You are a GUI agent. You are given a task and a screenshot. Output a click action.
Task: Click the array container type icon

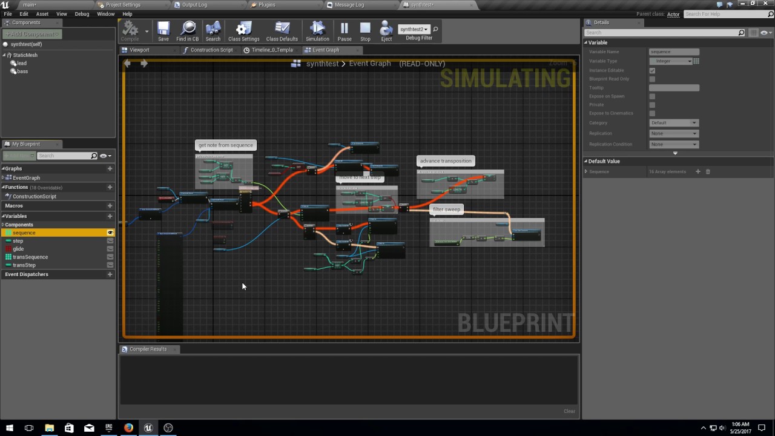[696, 61]
